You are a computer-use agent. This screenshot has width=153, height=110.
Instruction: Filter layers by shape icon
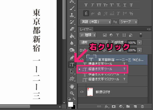pos(124,35)
